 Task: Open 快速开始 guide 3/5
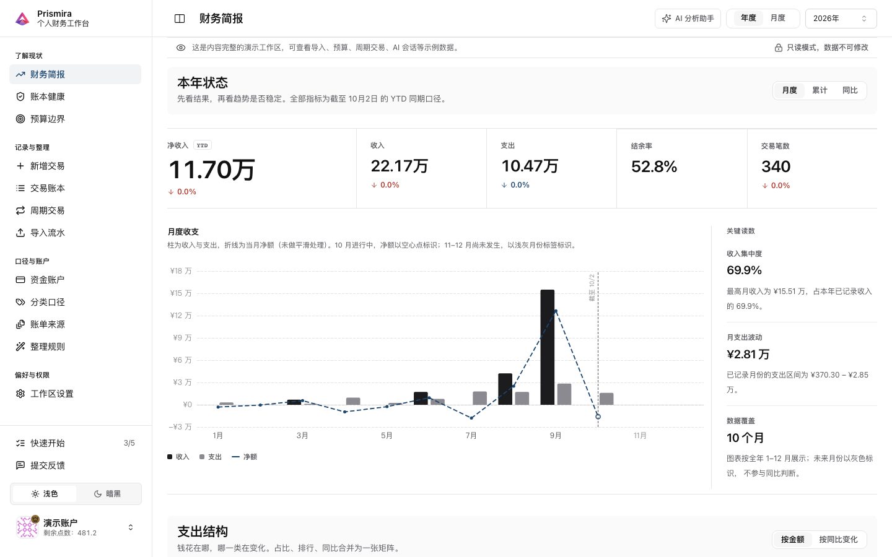point(76,443)
